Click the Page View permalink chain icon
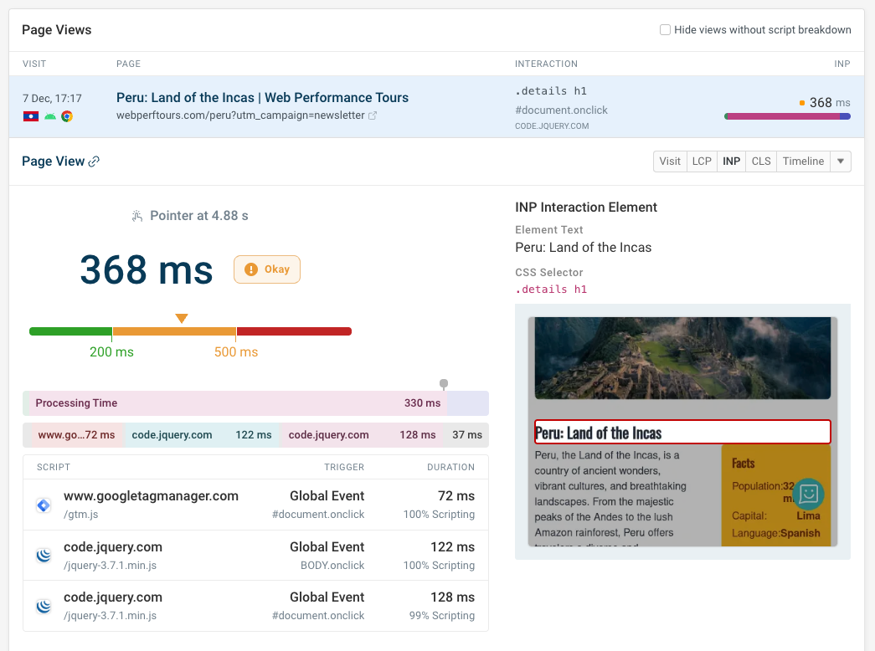 tap(95, 161)
